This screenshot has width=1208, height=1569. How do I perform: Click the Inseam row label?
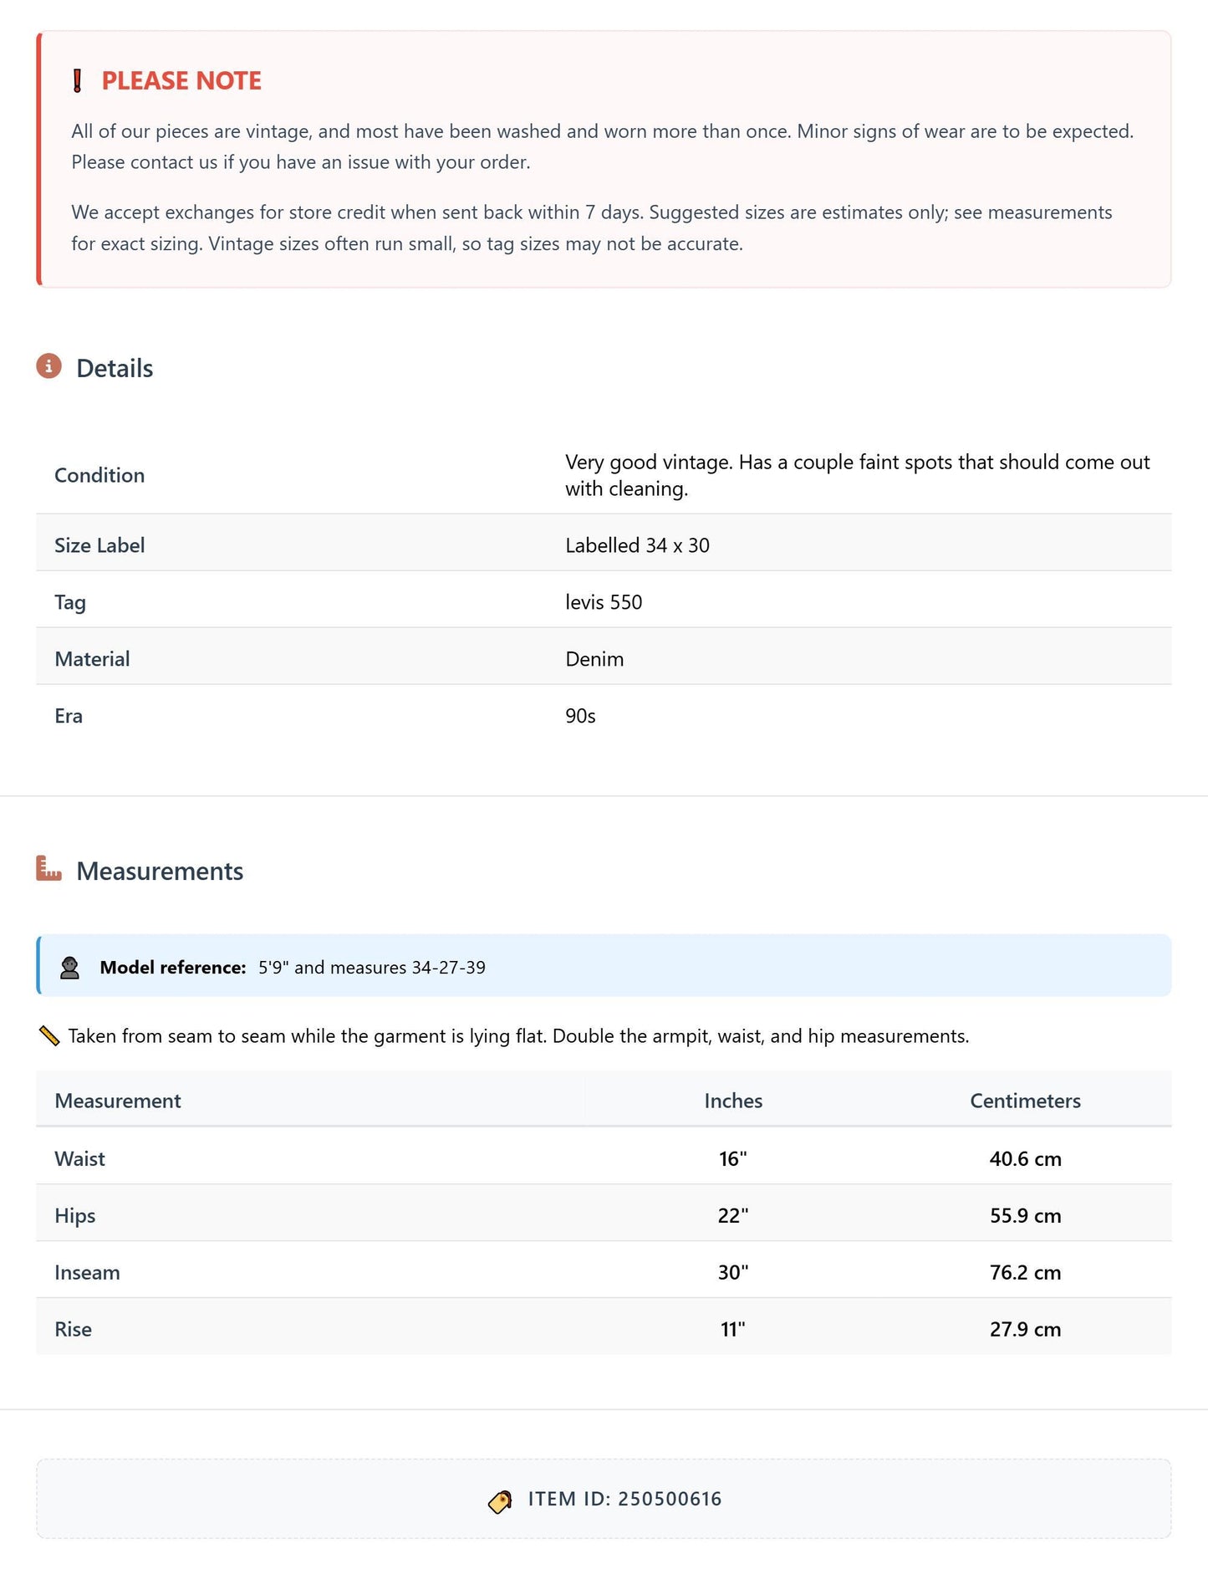click(87, 1272)
